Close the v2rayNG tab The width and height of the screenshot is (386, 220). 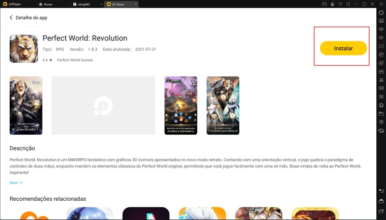(101, 4)
